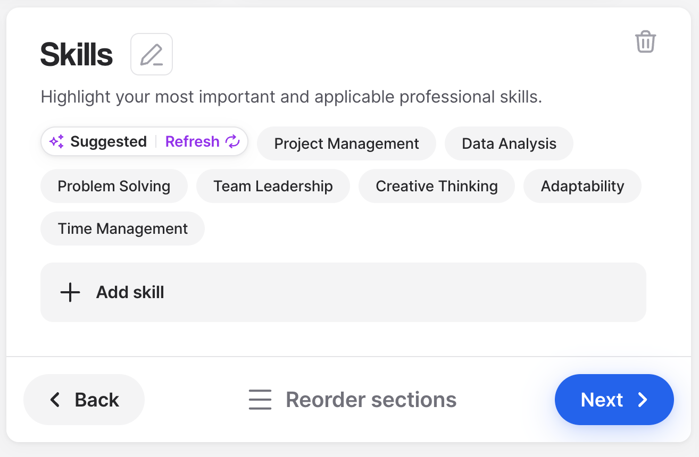Click the circular arrows refresh icon
Image resolution: width=699 pixels, height=457 pixels.
click(232, 141)
